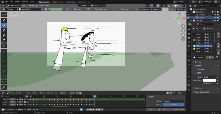Select the Line tool

[x=4, y=51]
